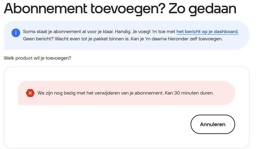Click the word 'dashboard' in the blue link
Viewport: 258px width, 149px height.
226,32
